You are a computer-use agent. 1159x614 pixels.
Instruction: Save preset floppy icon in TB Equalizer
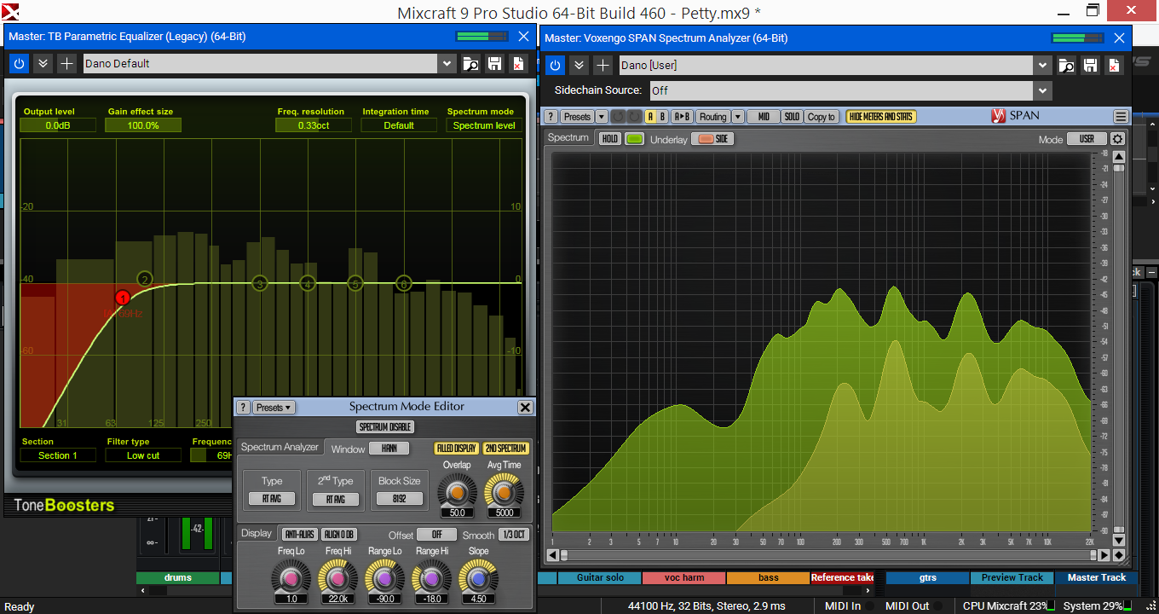click(x=494, y=63)
